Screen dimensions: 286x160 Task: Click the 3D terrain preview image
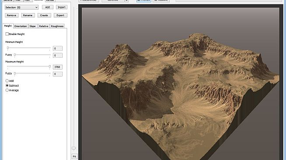tap(181, 84)
